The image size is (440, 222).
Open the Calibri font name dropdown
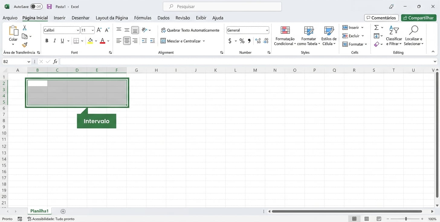pyautogui.click(x=78, y=30)
